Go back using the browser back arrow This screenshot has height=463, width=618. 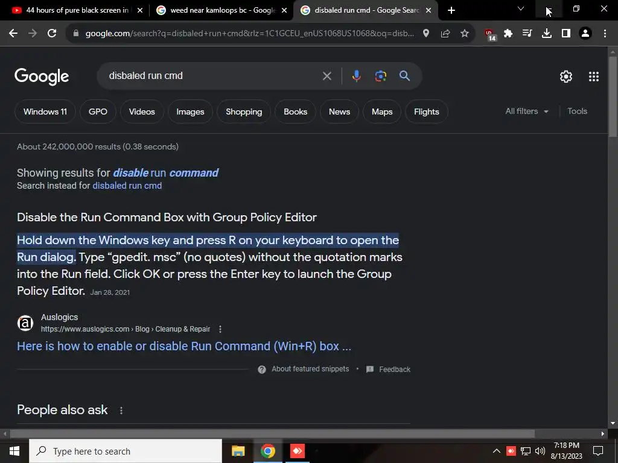click(13, 34)
